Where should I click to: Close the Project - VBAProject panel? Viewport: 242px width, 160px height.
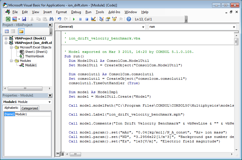[x=50, y=25]
